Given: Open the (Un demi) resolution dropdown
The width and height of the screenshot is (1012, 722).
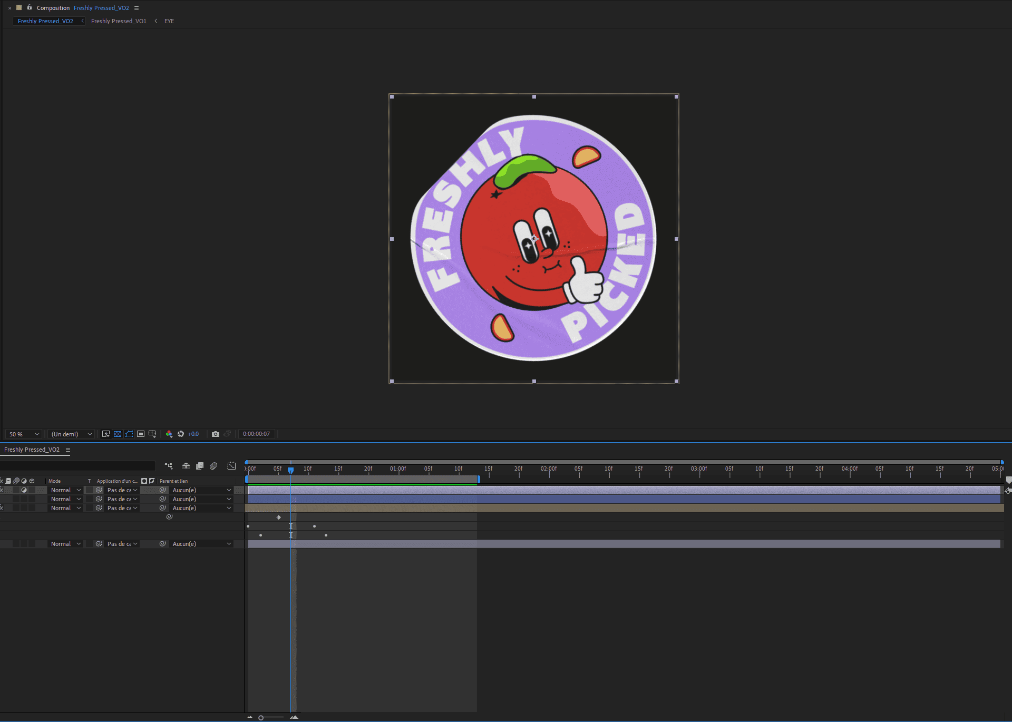Looking at the screenshot, I should point(71,434).
